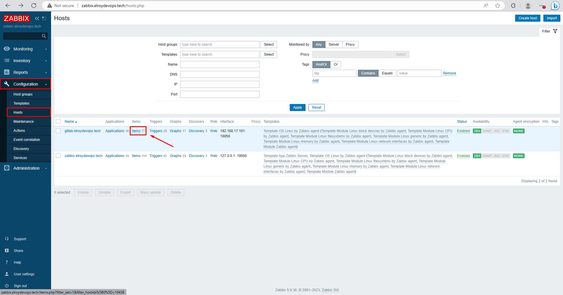Add page to favorites with star icon

pos(498,6)
